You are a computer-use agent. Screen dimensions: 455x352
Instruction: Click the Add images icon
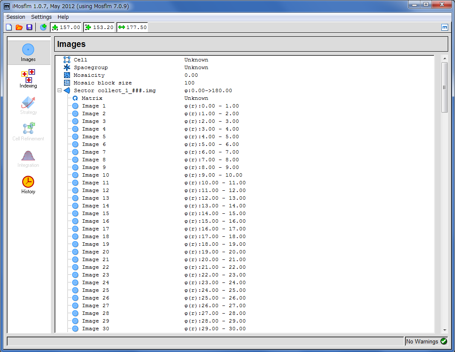pyautogui.click(x=43, y=27)
